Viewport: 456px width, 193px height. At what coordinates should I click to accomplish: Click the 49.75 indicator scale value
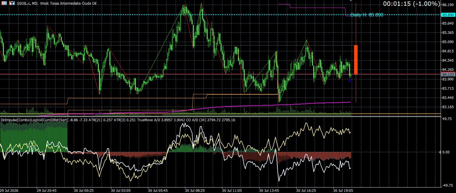click(x=447, y=119)
